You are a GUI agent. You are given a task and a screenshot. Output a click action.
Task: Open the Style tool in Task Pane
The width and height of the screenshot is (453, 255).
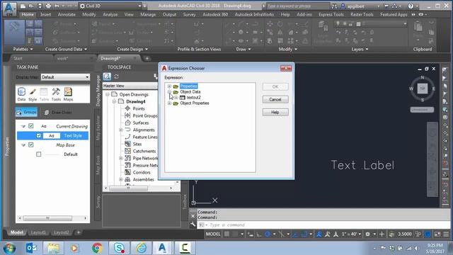[33, 94]
